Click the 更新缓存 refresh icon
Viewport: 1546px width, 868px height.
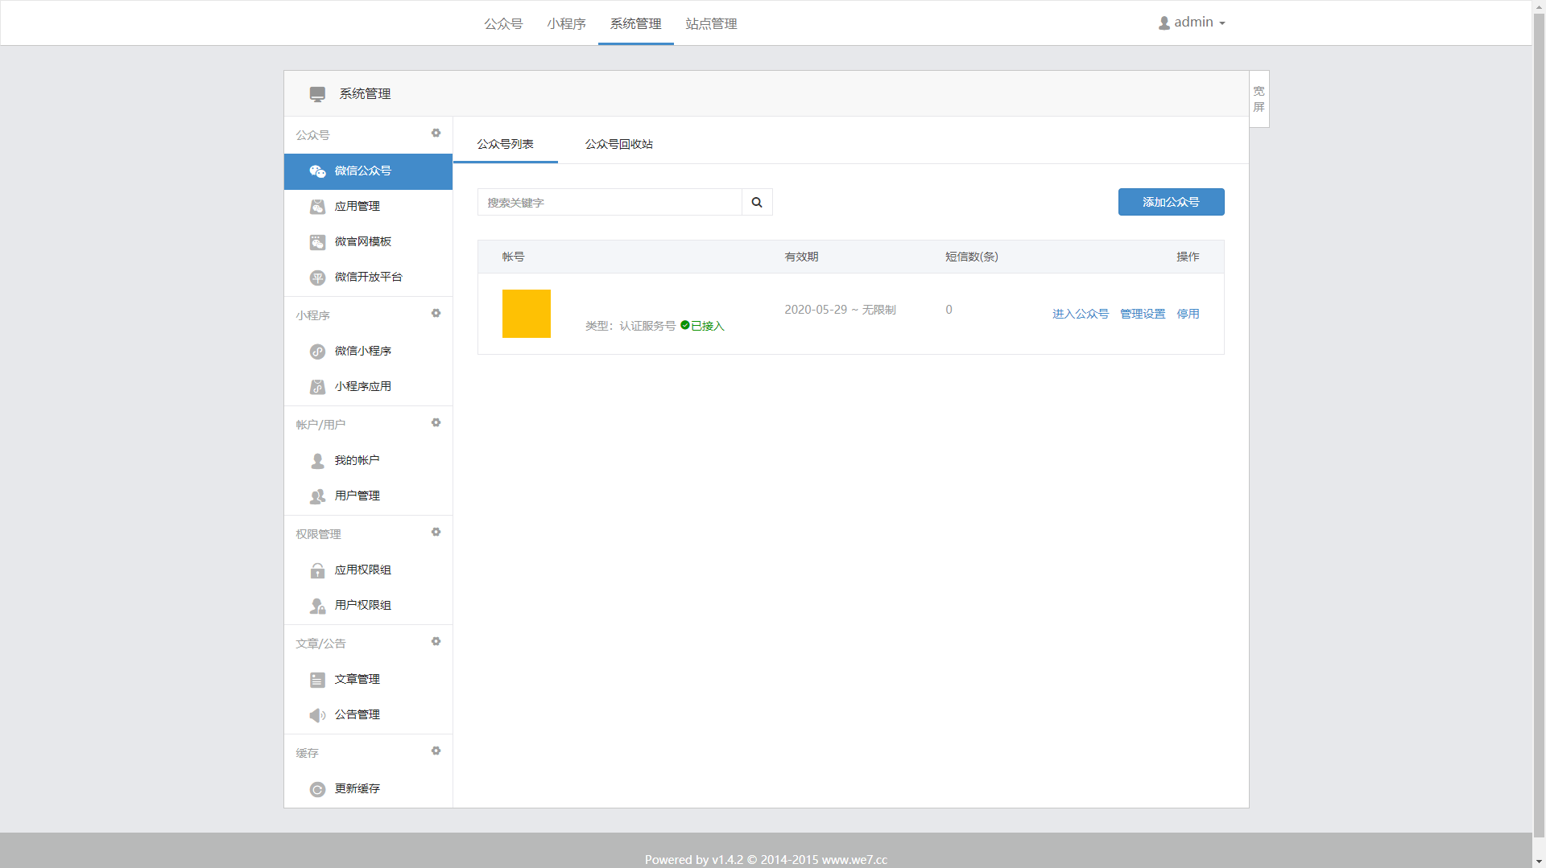317,789
